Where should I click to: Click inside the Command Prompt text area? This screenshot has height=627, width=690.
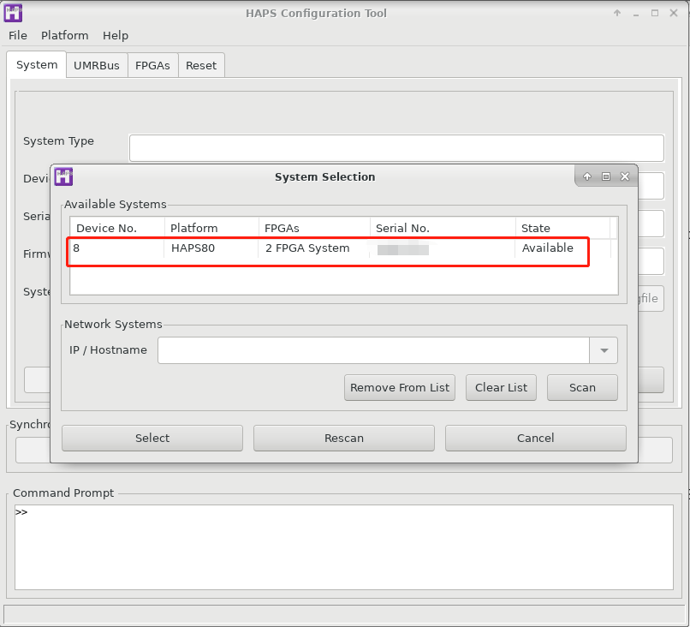tap(343, 547)
